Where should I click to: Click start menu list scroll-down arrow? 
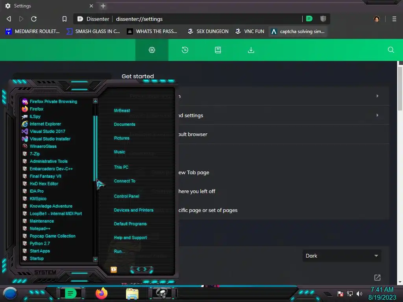[95, 259]
